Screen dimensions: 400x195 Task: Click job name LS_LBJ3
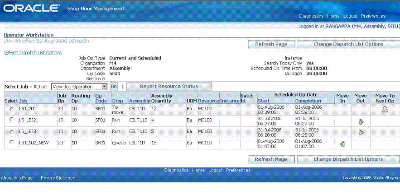tap(28, 131)
